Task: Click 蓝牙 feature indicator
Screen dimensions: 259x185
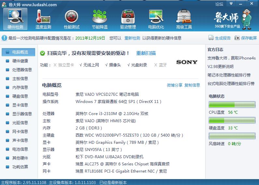Action: pos(160,65)
